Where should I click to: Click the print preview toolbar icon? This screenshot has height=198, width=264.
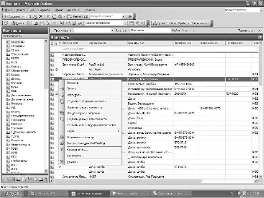tap(47, 23)
